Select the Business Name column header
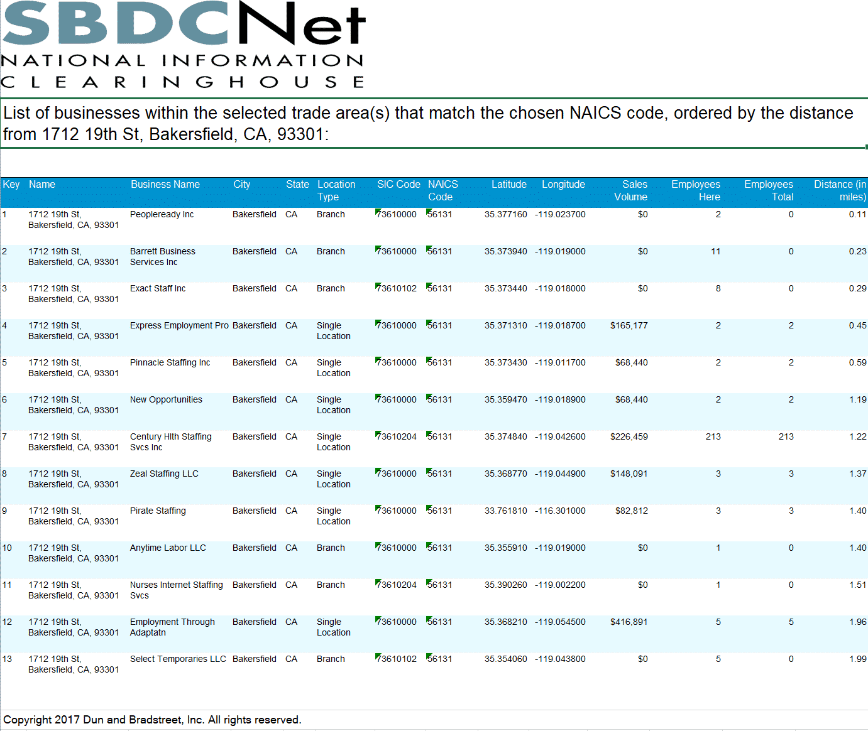 (165, 185)
